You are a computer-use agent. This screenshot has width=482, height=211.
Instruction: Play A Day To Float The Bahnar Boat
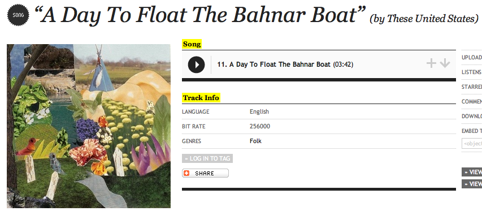pos(196,64)
